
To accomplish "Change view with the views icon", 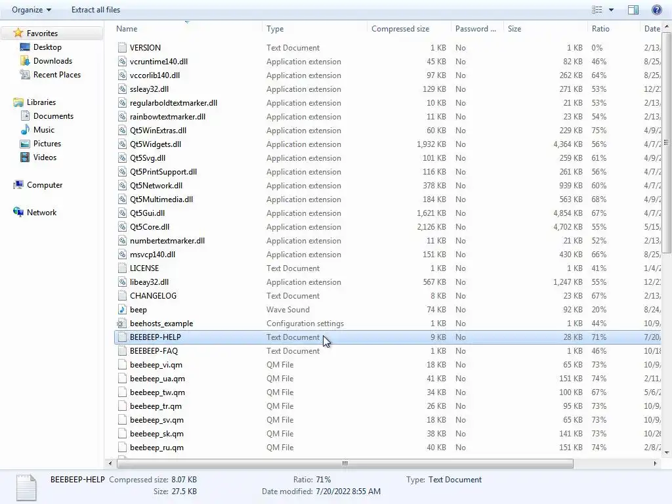I will (x=597, y=9).
